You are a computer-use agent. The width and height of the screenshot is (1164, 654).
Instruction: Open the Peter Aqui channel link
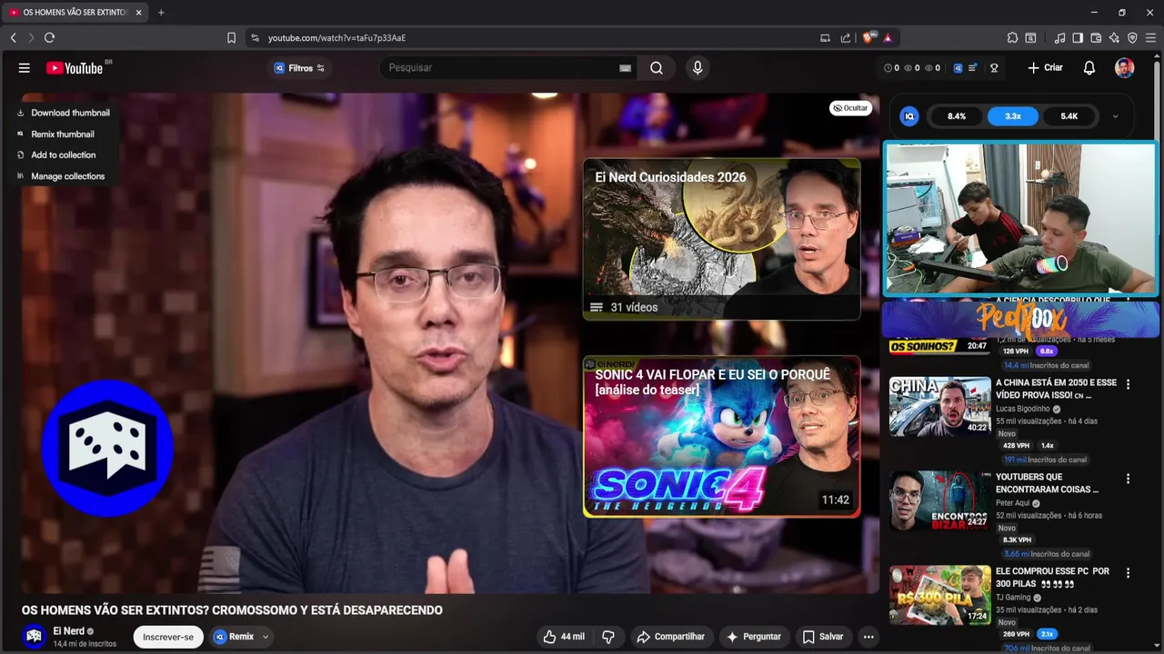(1012, 503)
